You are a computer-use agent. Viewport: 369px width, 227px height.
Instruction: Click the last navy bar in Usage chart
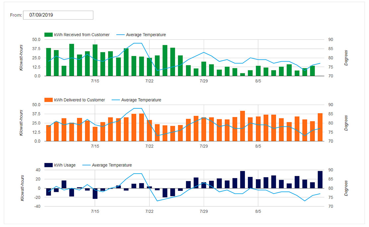click(320, 180)
